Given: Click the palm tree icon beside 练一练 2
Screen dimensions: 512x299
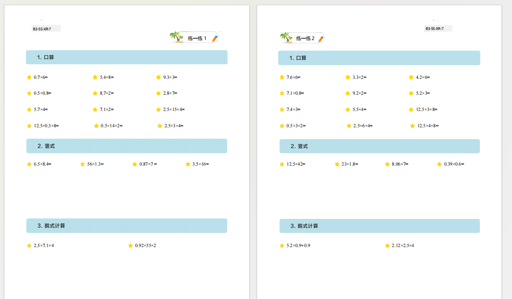Looking at the screenshot, I should (x=287, y=38).
